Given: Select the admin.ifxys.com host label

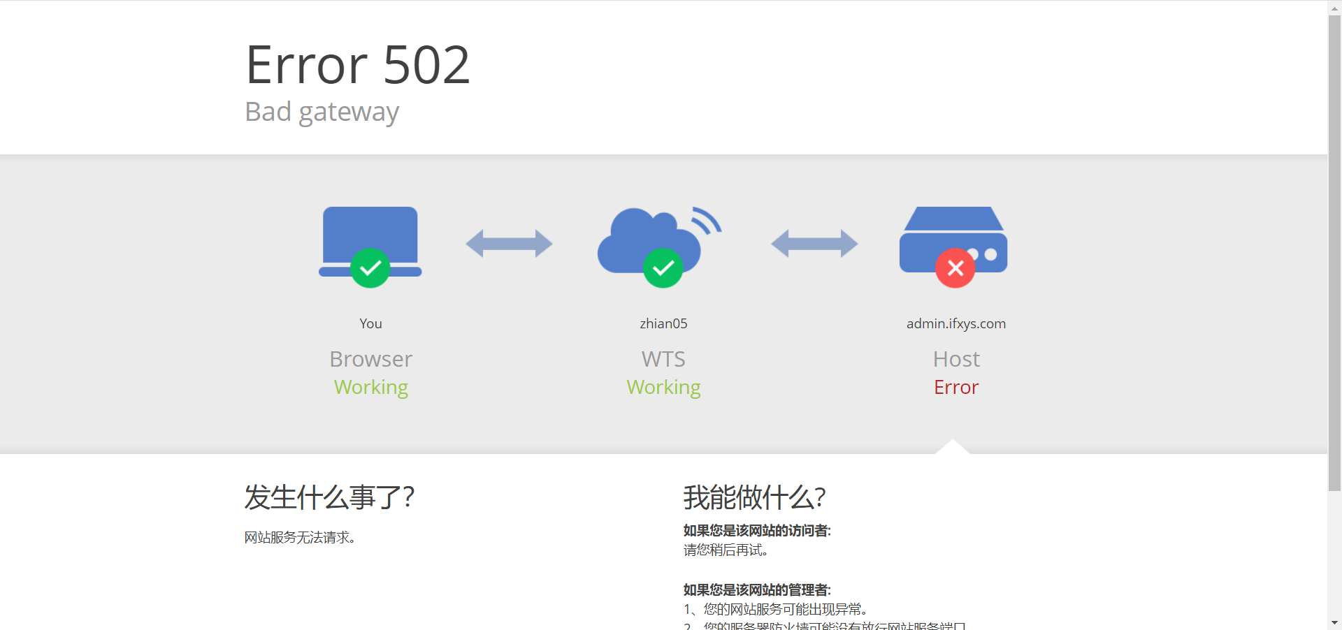Looking at the screenshot, I should pyautogui.click(x=956, y=323).
